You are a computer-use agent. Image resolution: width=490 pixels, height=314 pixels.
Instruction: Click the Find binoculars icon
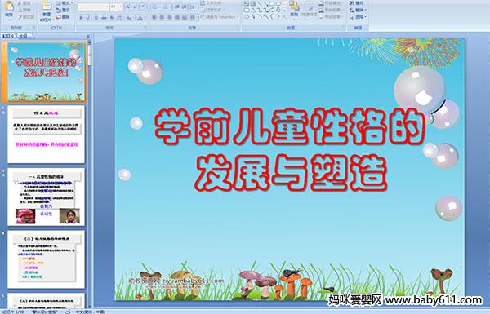click(352, 3)
